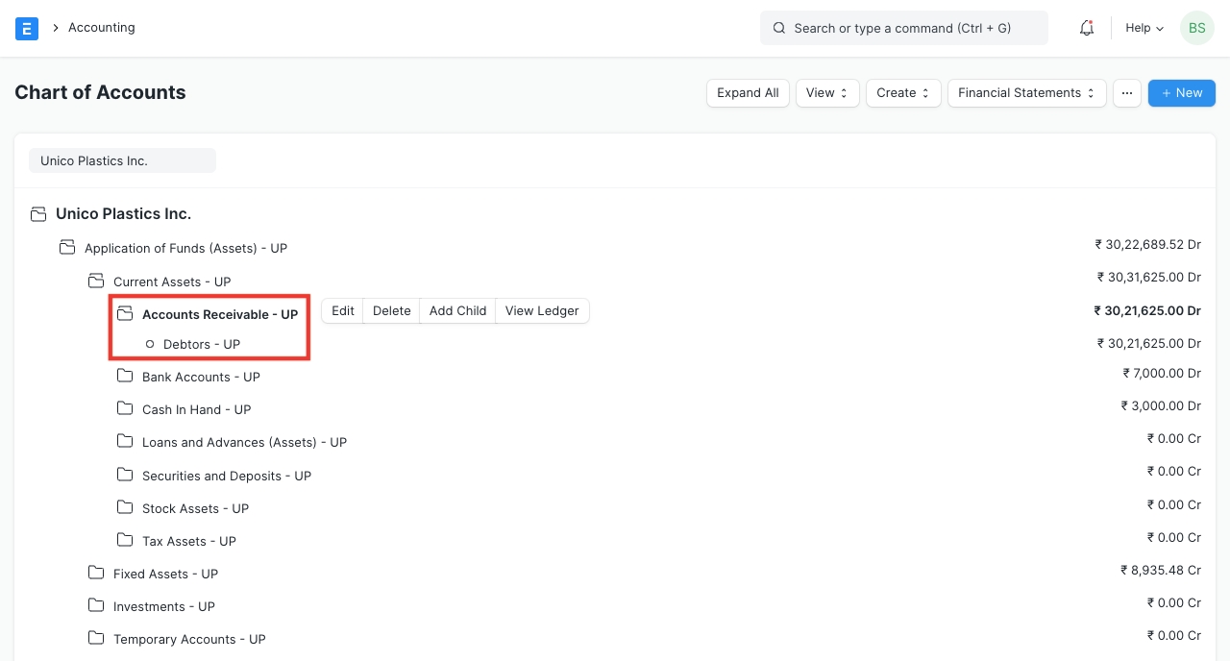This screenshot has height=661, width=1230.
Task: Open the notifications bell icon
Action: pyautogui.click(x=1087, y=29)
